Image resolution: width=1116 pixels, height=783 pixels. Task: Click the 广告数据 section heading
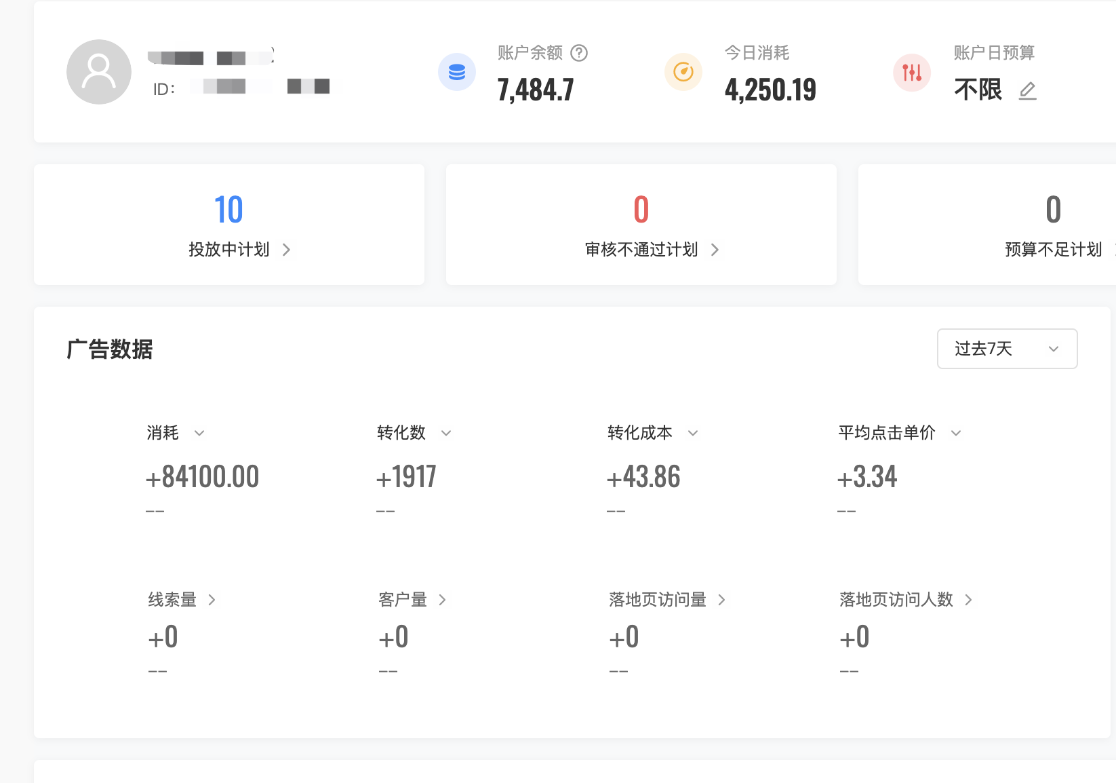(110, 349)
